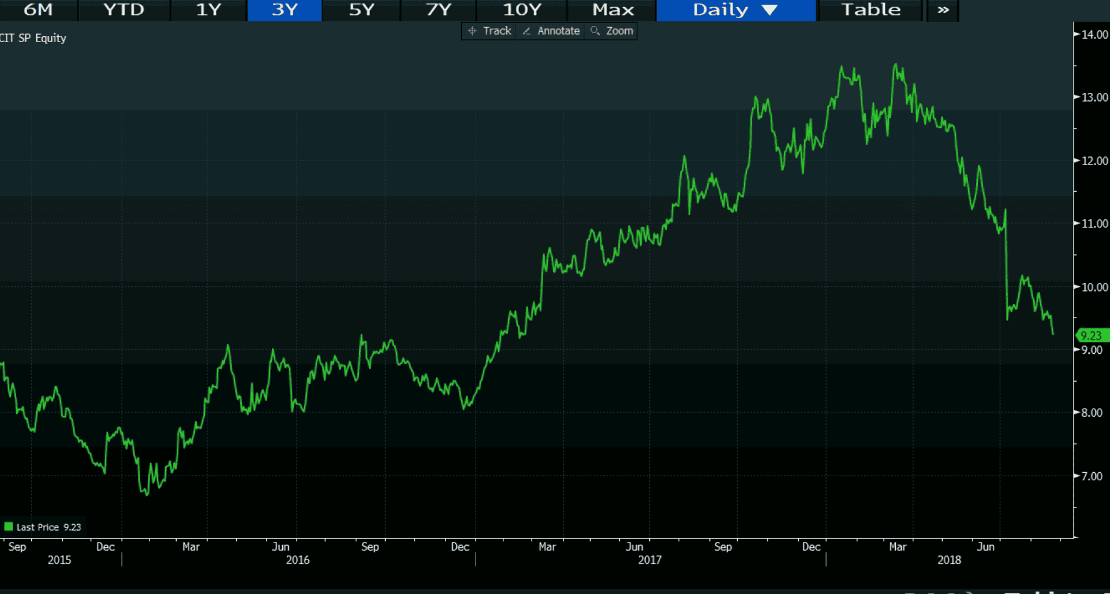Select the 7Y time range
Screen dimensions: 1110x594
438,10
